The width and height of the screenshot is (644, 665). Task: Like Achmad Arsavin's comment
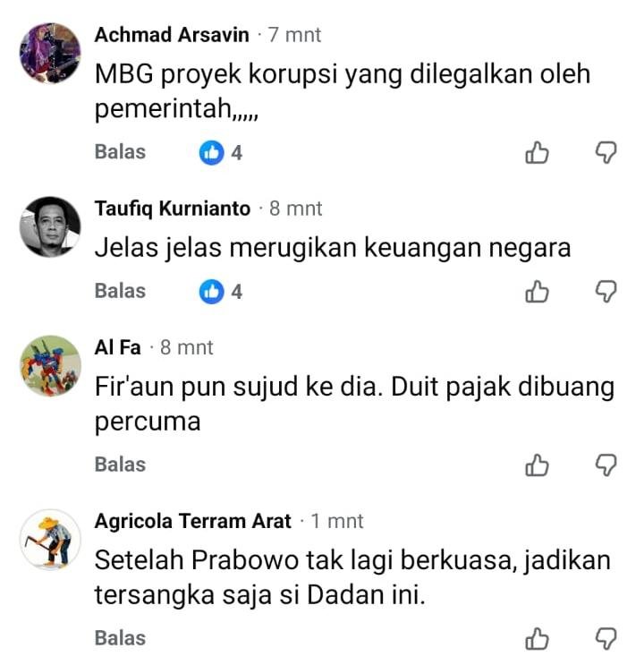(537, 153)
